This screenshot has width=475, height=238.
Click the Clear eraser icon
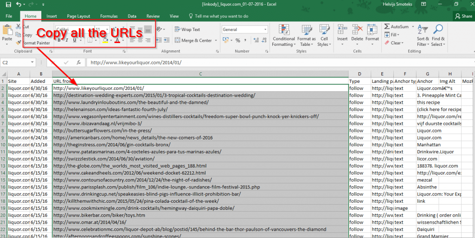point(387,43)
